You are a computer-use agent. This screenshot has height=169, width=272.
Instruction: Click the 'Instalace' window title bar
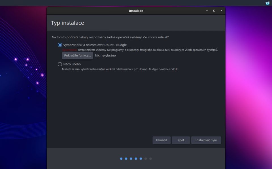tap(136, 11)
